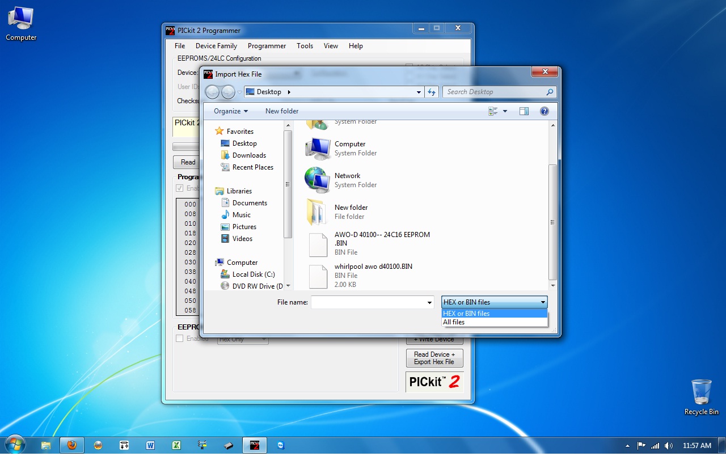Open Firefox from the taskbar

tap(71, 445)
